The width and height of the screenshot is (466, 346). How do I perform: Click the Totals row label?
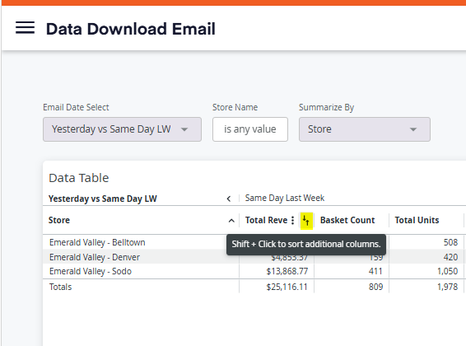tap(60, 287)
